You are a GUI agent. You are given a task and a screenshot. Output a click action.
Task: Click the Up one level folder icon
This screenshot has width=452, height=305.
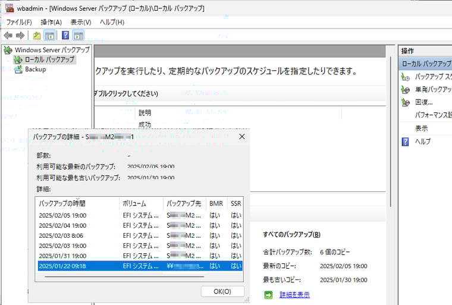pos(37,35)
